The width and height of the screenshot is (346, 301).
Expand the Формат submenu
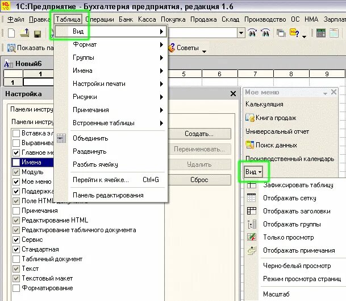click(111, 44)
